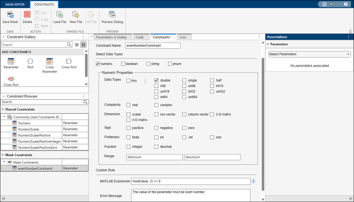The image size is (354, 202).
Task: Check the scalar dimension option
Action: point(128,115)
